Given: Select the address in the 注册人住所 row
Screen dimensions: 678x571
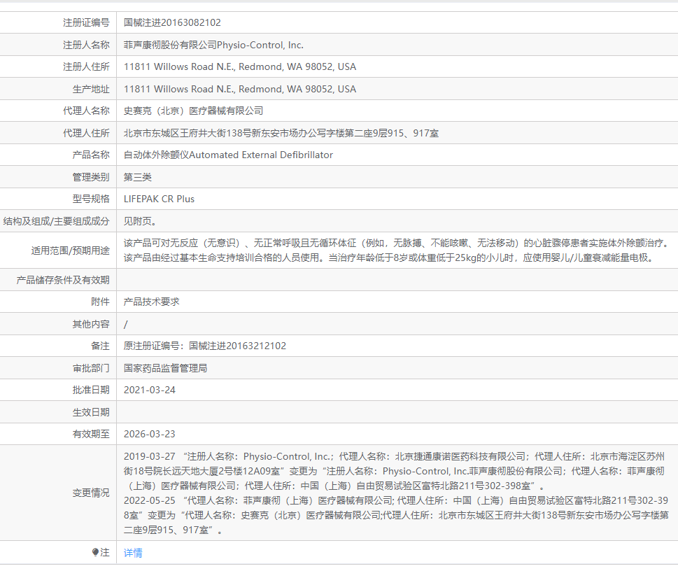Looking at the screenshot, I should tap(239, 66).
